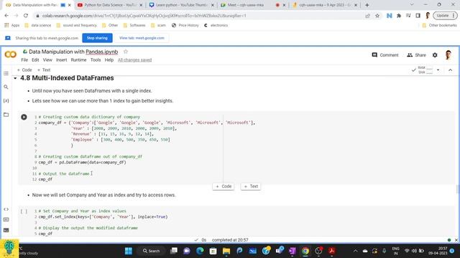Reload the Colab page
The height and width of the screenshot is (258, 460).
pyautogui.click(x=26, y=16)
